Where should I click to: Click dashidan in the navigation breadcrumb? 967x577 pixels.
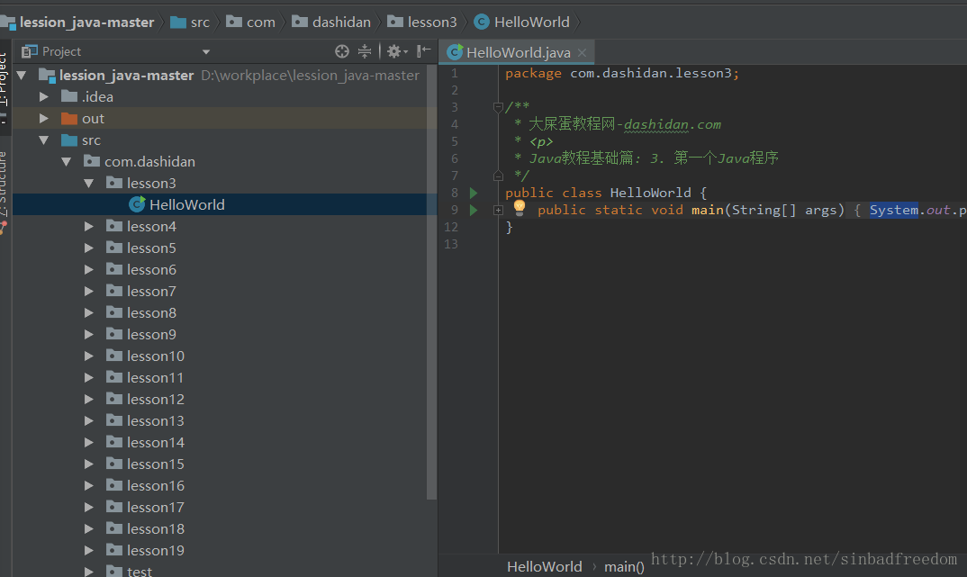coord(341,23)
